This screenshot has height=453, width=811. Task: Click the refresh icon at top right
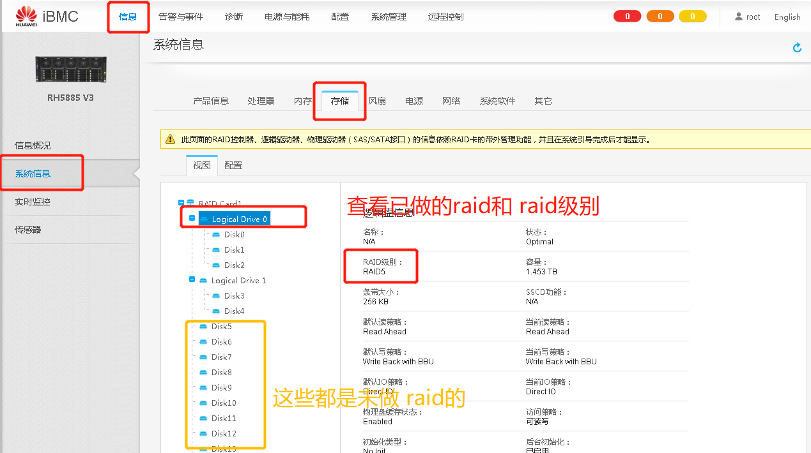tap(797, 48)
